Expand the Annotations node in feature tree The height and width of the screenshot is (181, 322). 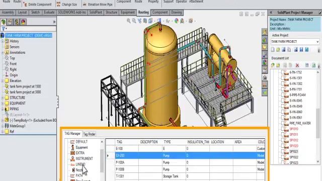coord(3,52)
